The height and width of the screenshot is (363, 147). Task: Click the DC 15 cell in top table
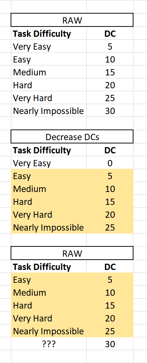tap(110, 72)
